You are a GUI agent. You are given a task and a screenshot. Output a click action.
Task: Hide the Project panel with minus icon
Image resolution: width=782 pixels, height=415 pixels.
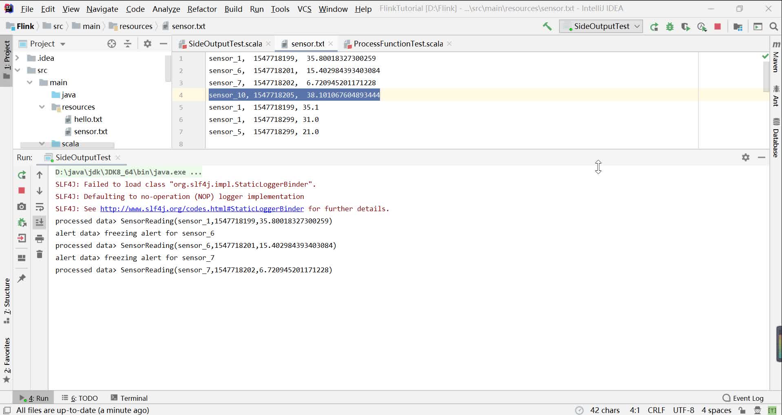click(163, 44)
